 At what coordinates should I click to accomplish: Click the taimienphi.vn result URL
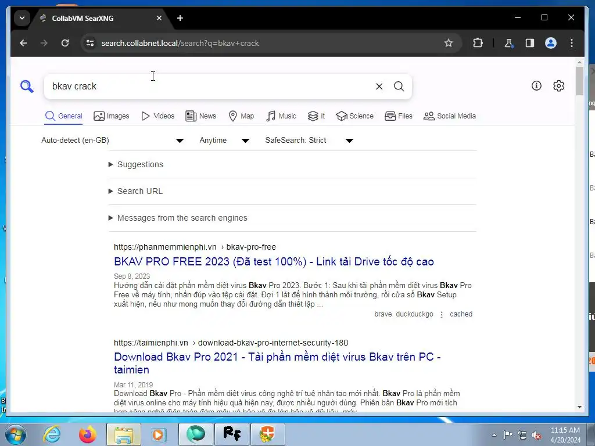point(231,343)
